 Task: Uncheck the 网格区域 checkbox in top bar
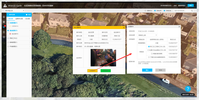pyautogui.click(x=164, y=11)
